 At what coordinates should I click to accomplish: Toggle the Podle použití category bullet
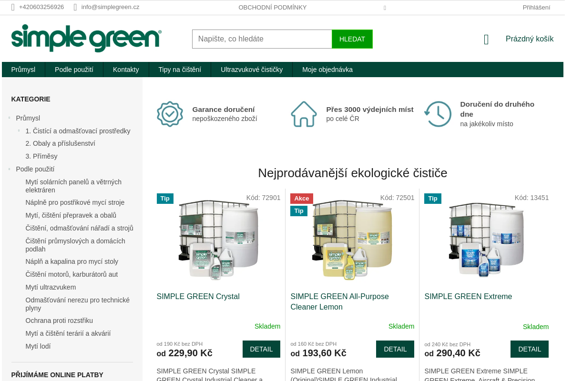9,169
